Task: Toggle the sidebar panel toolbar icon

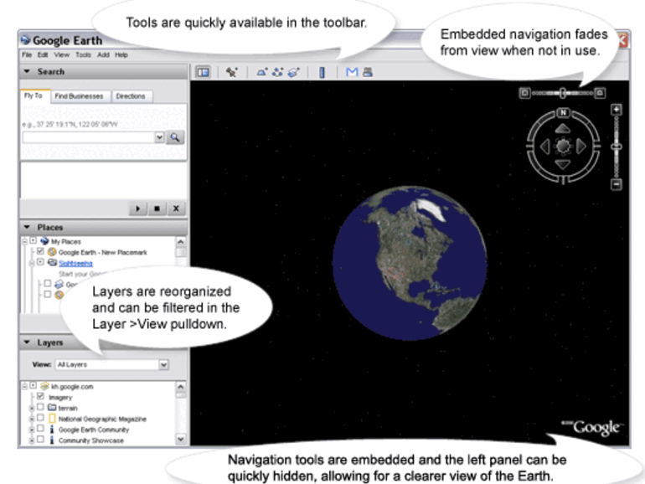Action: click(x=203, y=72)
